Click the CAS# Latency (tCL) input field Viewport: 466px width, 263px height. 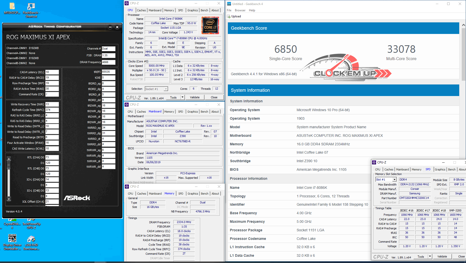click(52, 72)
